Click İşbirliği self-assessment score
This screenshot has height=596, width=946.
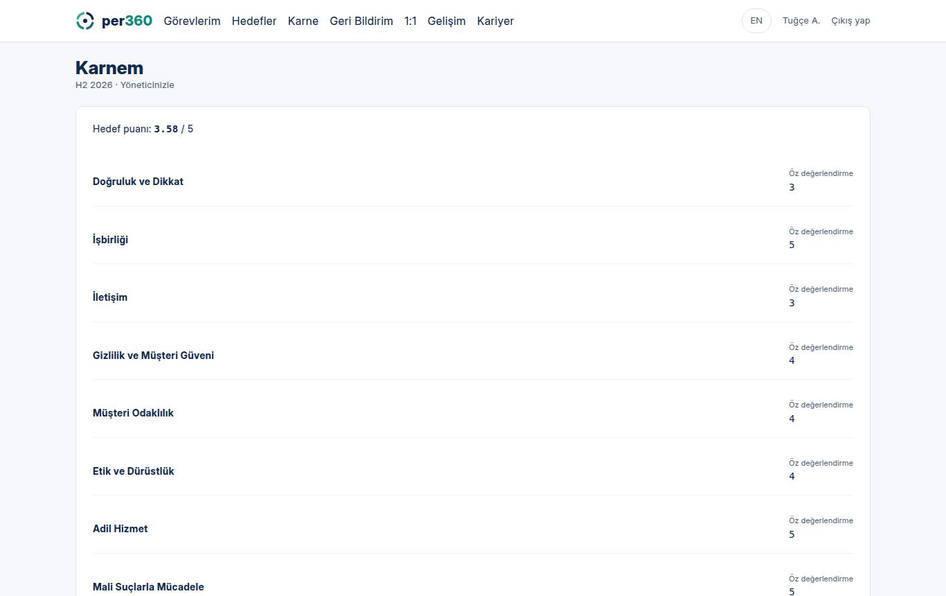coord(792,245)
